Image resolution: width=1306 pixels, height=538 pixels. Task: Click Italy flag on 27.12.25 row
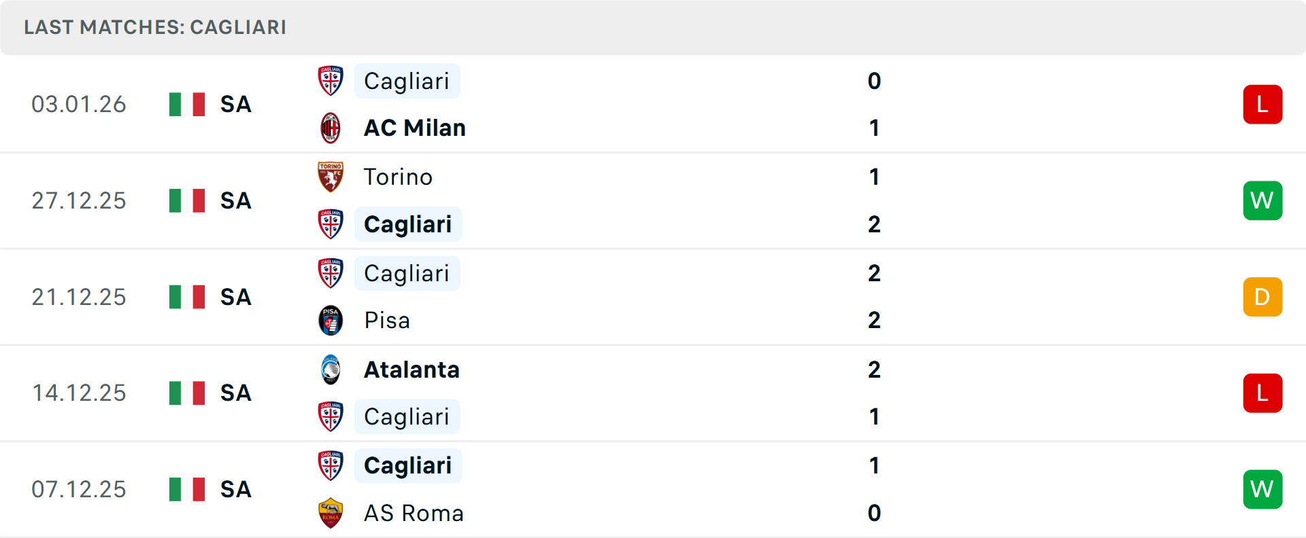(187, 200)
